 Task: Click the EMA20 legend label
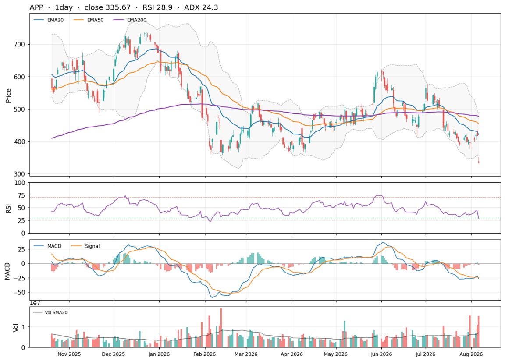click(x=55, y=20)
